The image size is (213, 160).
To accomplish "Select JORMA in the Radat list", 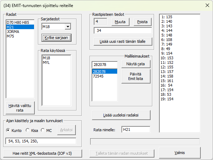I will [x=13, y=32].
